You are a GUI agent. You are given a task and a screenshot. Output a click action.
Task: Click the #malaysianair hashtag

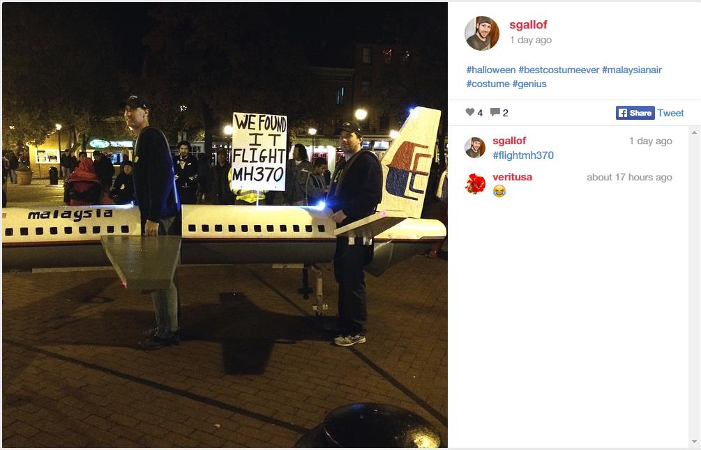click(632, 70)
